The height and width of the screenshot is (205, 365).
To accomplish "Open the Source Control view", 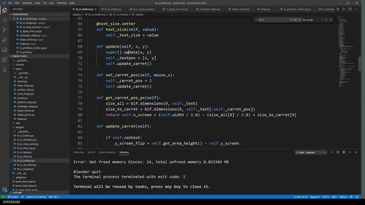I will coord(5,30).
